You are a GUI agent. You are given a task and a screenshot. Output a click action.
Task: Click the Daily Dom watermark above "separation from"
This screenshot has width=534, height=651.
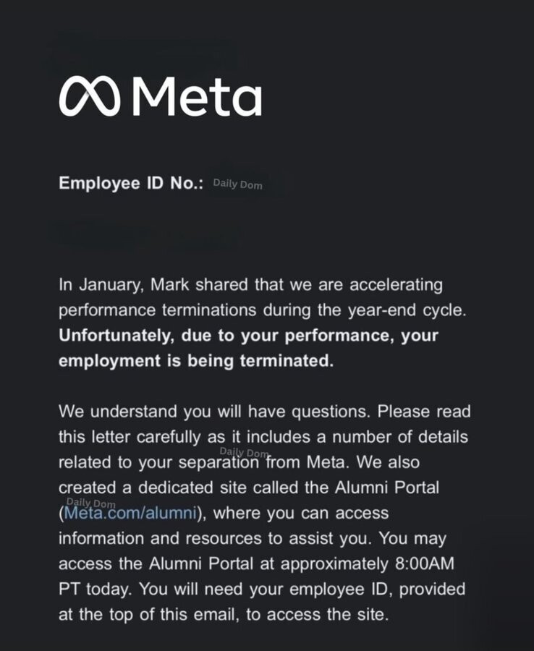pyautogui.click(x=245, y=452)
